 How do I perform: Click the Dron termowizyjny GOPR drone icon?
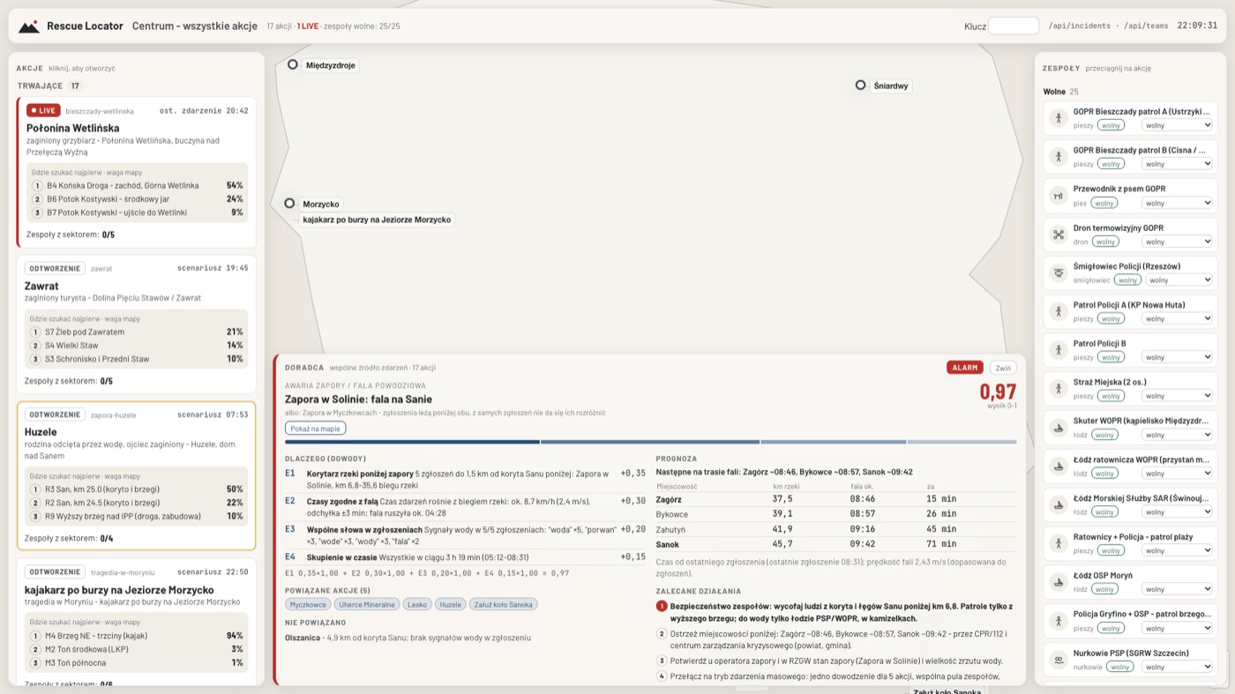click(1058, 235)
